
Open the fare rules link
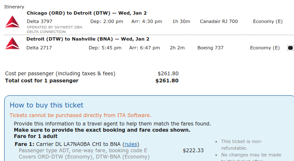tap(130, 144)
